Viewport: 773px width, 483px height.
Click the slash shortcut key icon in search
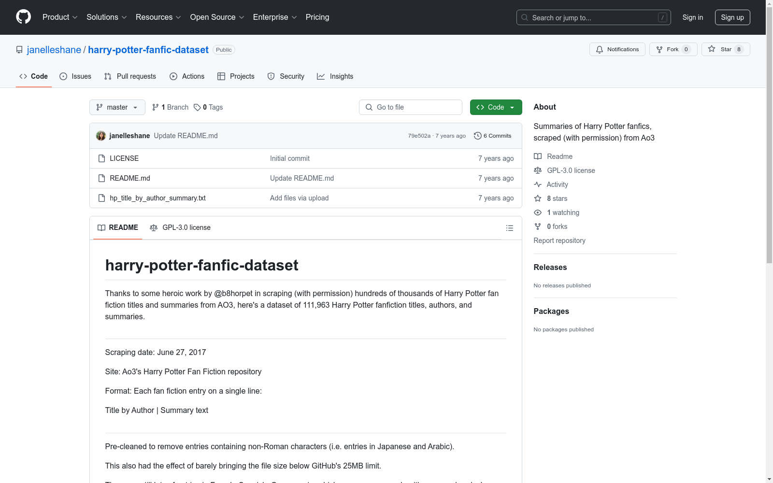(x=662, y=17)
